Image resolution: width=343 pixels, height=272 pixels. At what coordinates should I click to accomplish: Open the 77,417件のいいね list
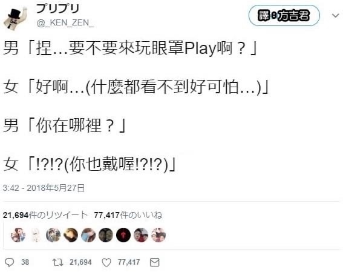tap(128, 215)
